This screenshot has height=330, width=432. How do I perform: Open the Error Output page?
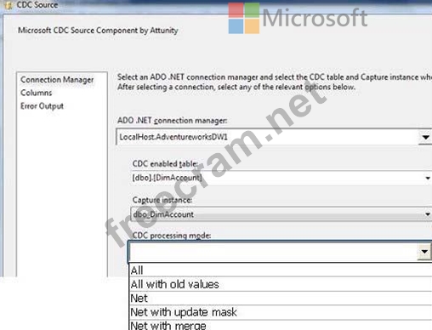pyautogui.click(x=42, y=106)
